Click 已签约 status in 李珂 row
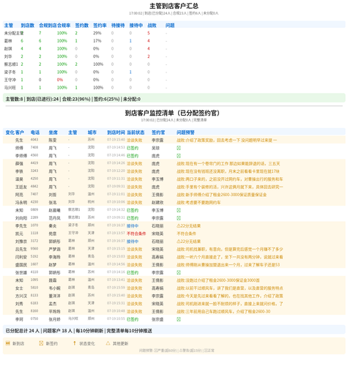 pyautogui.click(x=133, y=319)
